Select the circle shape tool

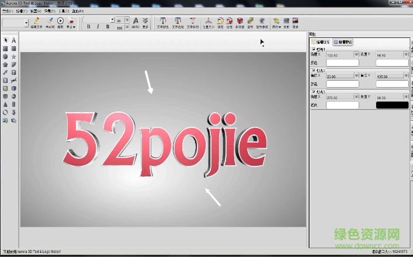[5, 57]
